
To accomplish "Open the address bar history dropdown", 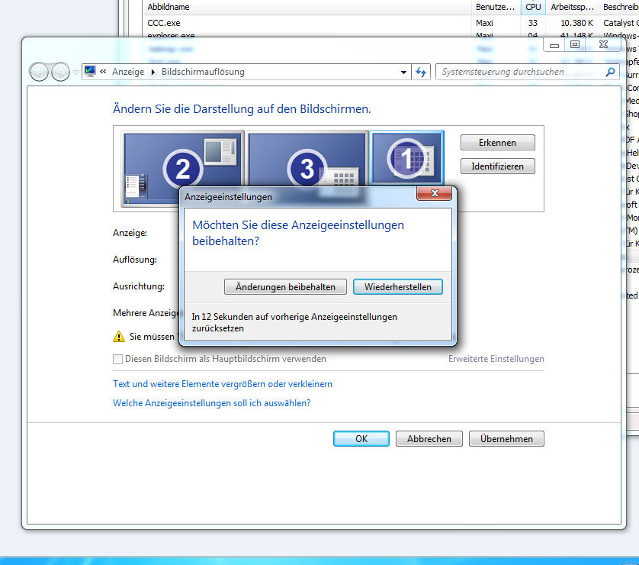I will tap(403, 73).
